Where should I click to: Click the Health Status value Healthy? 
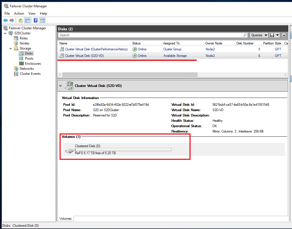tap(217, 121)
